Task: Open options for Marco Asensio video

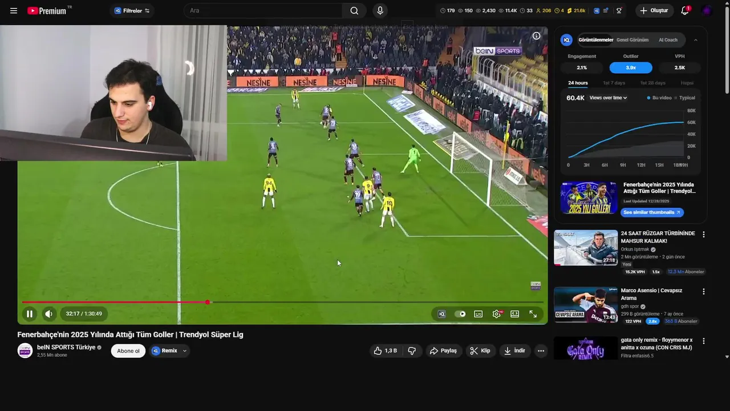Action: (x=703, y=291)
